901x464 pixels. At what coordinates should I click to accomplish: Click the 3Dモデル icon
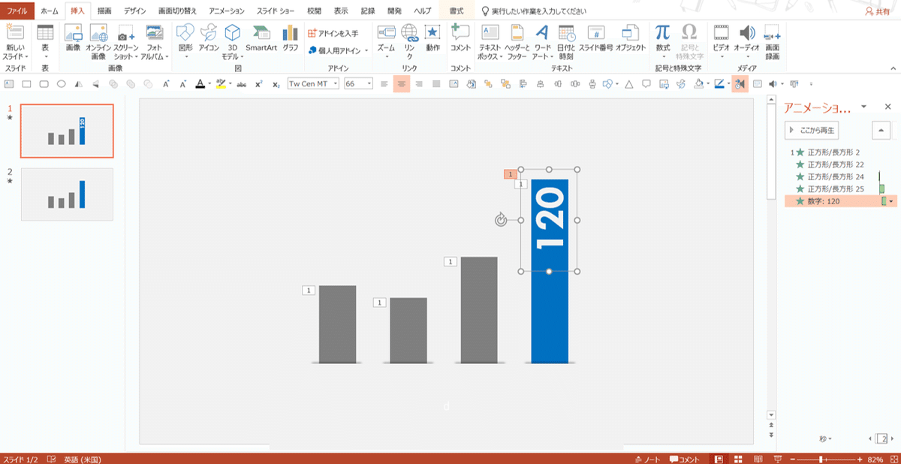(233, 33)
